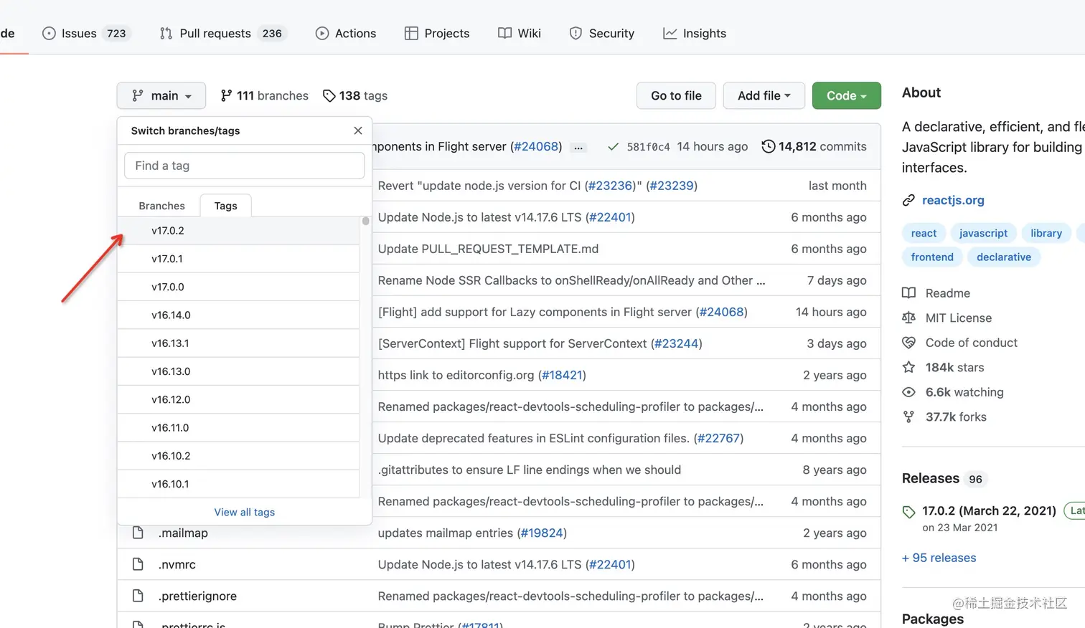Image resolution: width=1085 pixels, height=628 pixels.
Task: Open the Insights tab
Action: (695, 33)
